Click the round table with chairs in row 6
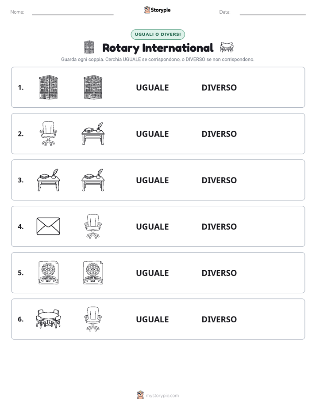The height and width of the screenshot is (408, 316). [49, 319]
